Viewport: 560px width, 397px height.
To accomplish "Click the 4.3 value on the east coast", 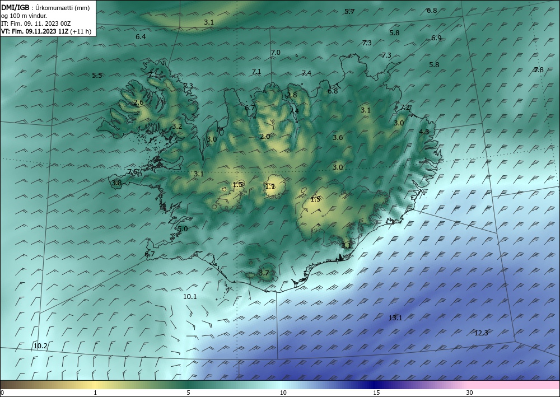I will pos(423,132).
